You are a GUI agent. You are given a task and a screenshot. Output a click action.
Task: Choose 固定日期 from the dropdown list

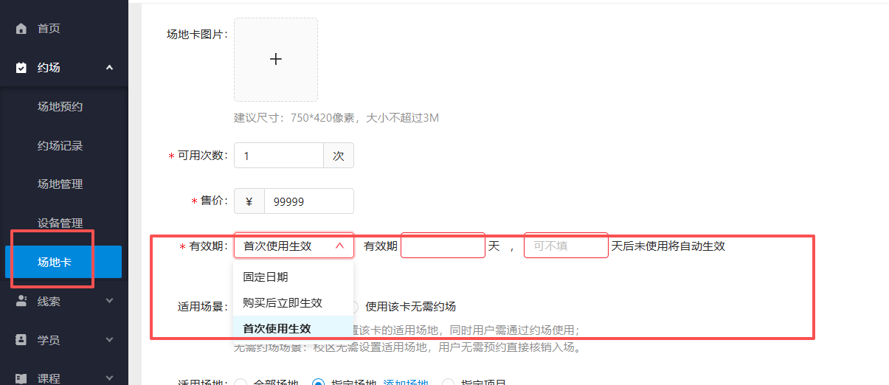294,277
